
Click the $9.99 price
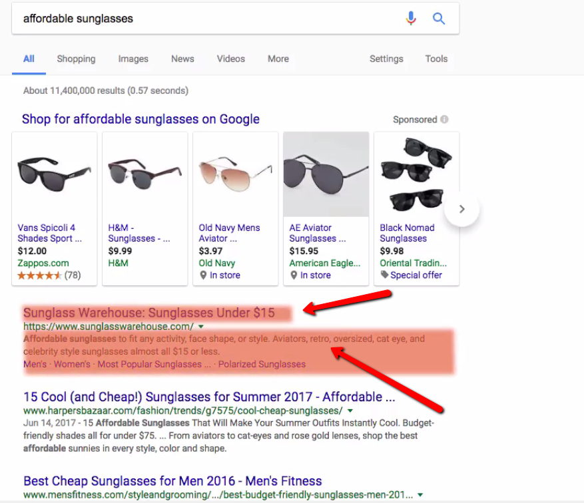(120, 251)
